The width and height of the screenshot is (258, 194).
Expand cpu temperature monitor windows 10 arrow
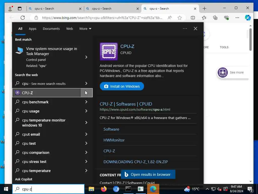[x=86, y=123]
